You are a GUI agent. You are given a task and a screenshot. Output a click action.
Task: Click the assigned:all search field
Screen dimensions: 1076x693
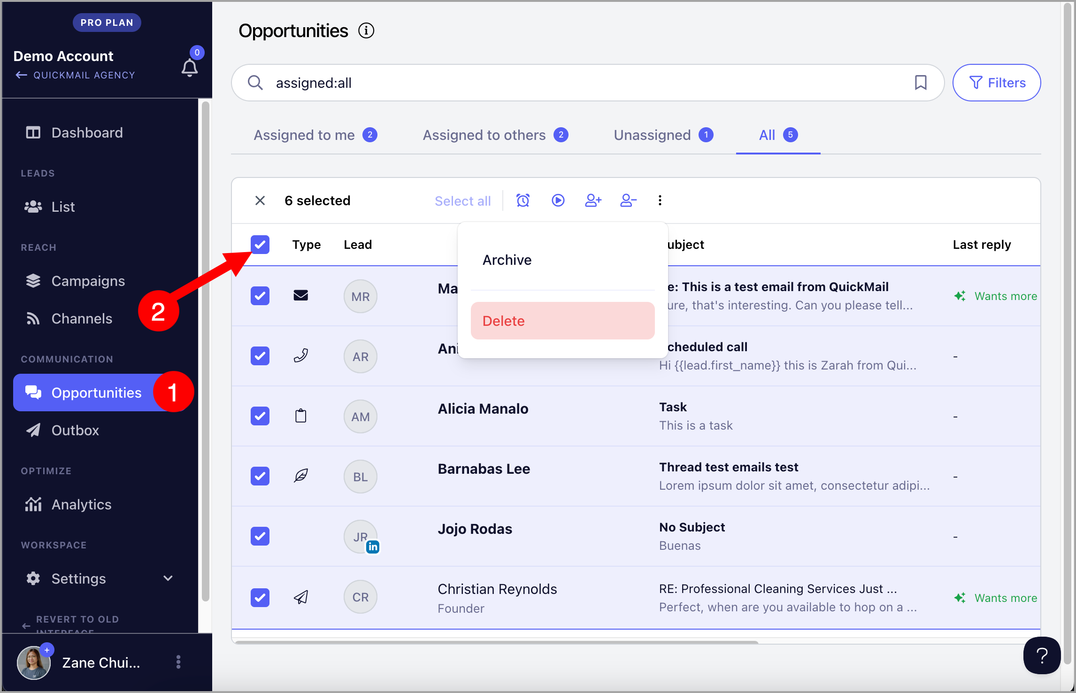tap(587, 83)
